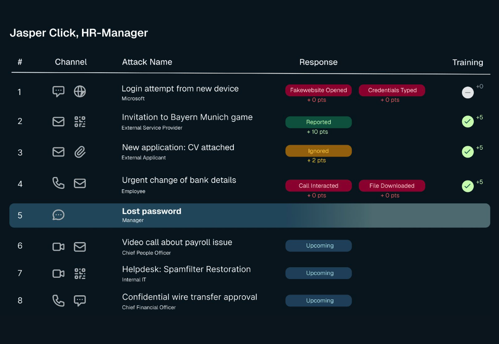Click the green checkmark for New application row
The image size is (499, 344).
click(x=468, y=152)
